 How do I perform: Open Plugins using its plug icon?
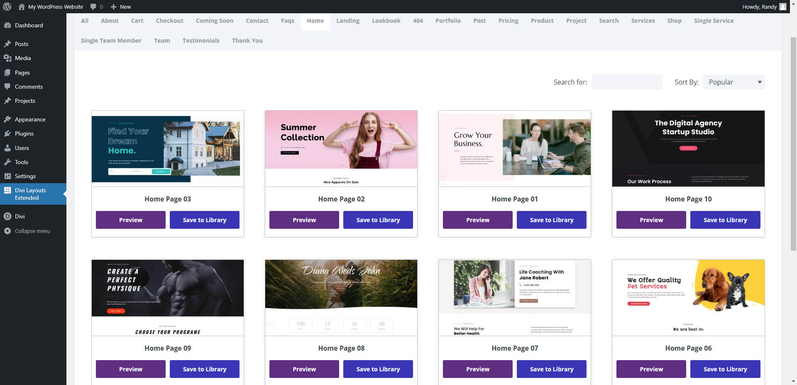tap(7, 133)
